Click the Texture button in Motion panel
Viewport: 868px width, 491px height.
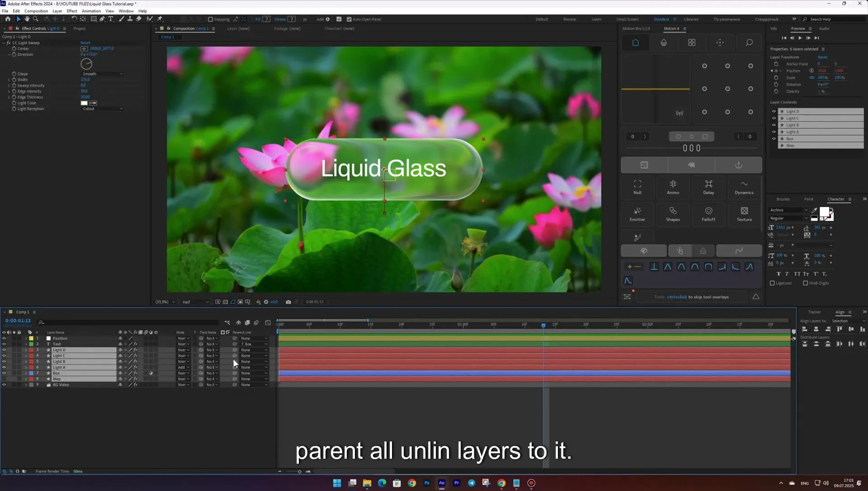point(744,214)
